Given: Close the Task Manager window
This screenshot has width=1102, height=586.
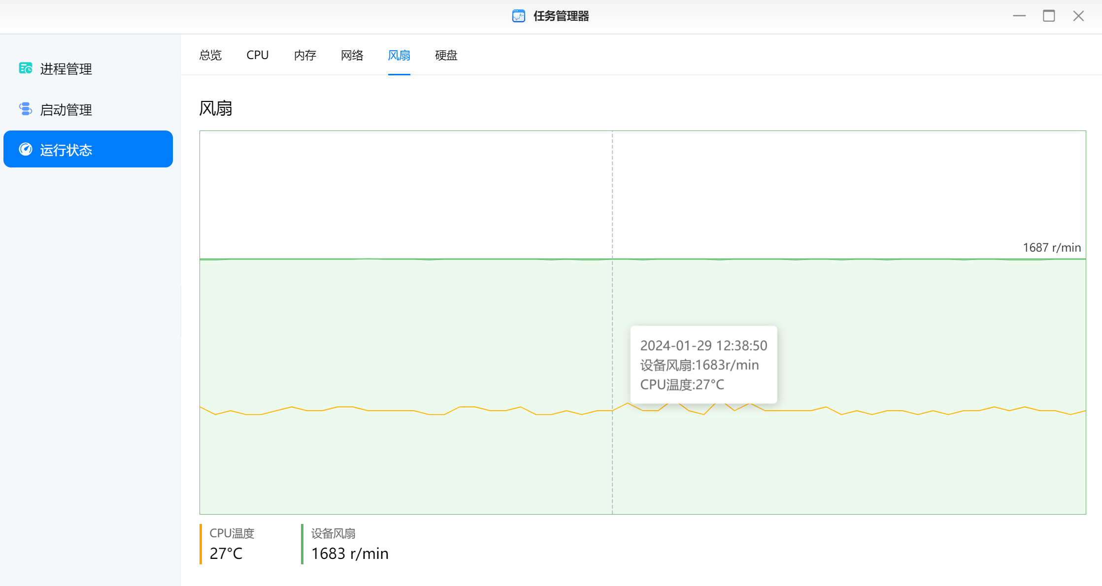Looking at the screenshot, I should tap(1078, 16).
